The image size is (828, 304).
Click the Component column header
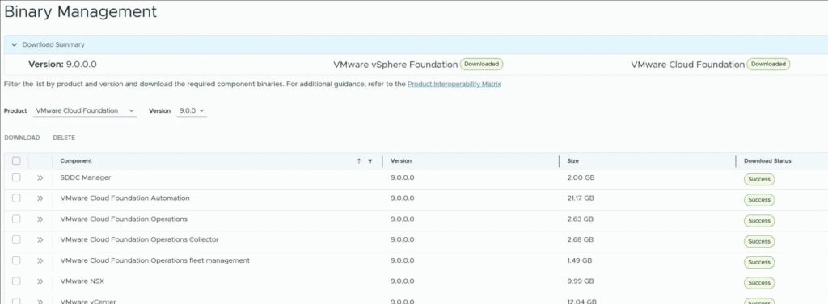[76, 160]
